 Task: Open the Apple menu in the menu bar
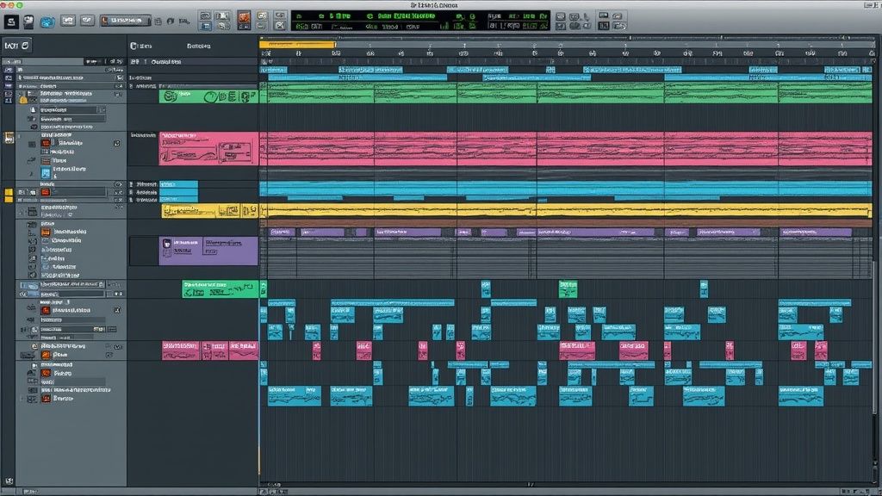[9, 4]
